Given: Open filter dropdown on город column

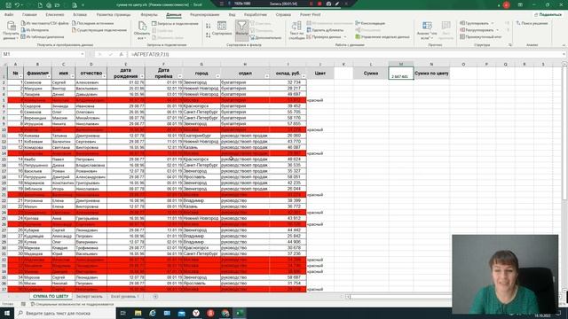Looking at the screenshot, I should (217, 76).
